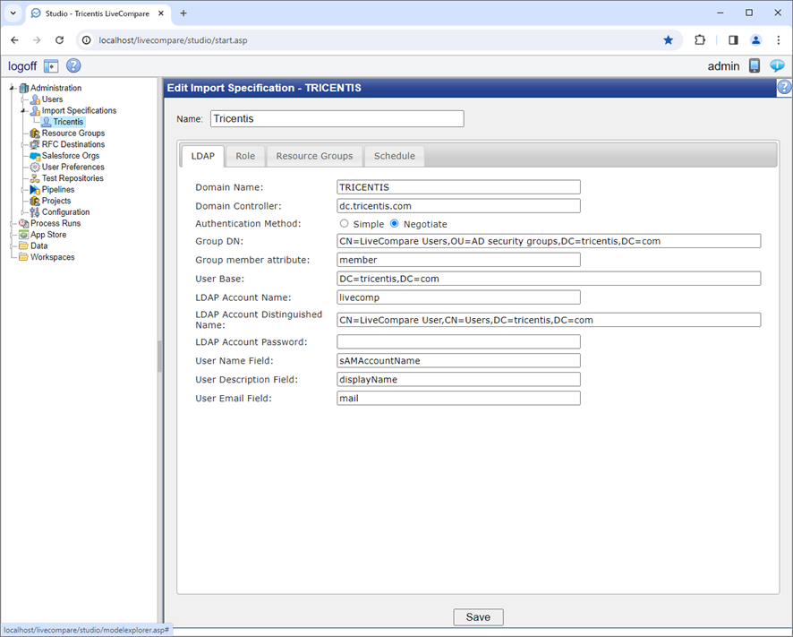Open the Schedule tab
This screenshot has width=793, height=637.
(x=394, y=155)
